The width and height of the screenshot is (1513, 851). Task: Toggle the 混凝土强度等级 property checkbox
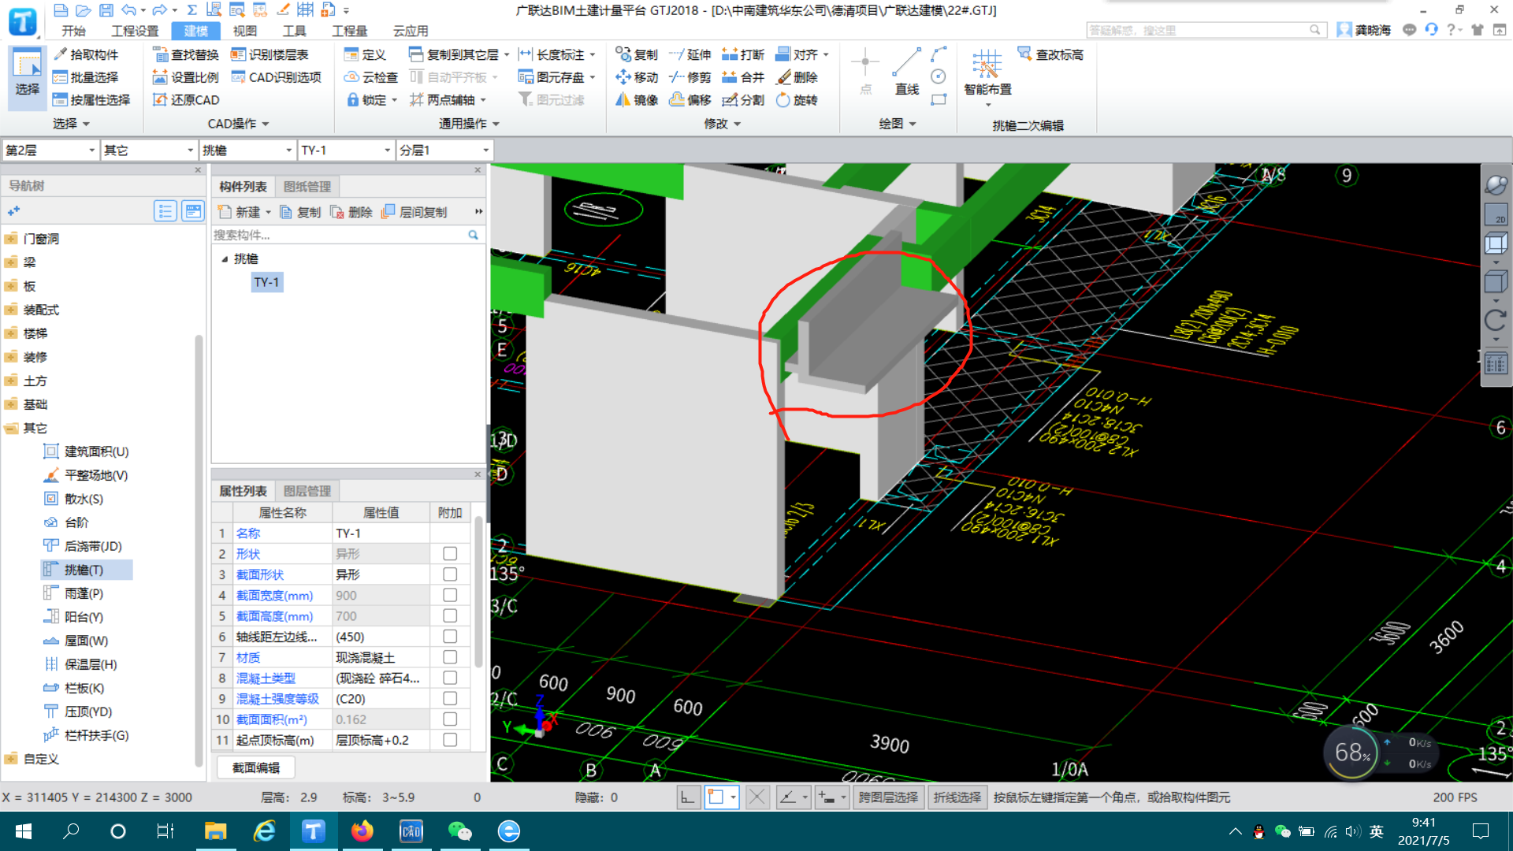pos(450,698)
